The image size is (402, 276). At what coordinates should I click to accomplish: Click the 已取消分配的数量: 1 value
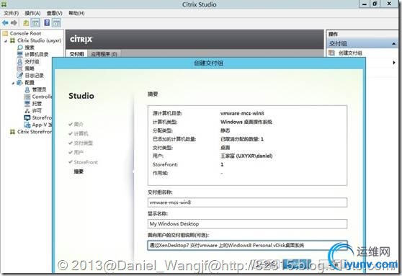click(x=242, y=139)
